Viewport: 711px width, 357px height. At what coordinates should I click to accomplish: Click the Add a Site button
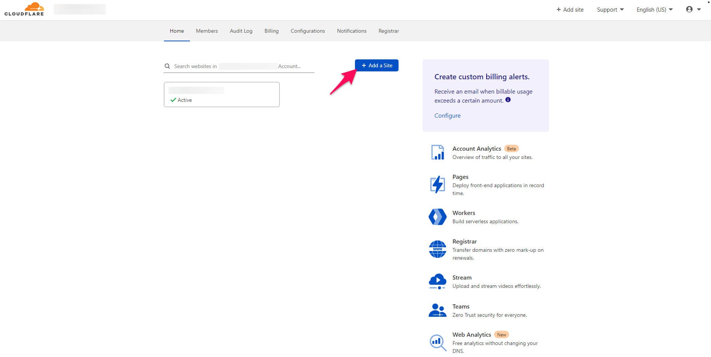point(376,65)
